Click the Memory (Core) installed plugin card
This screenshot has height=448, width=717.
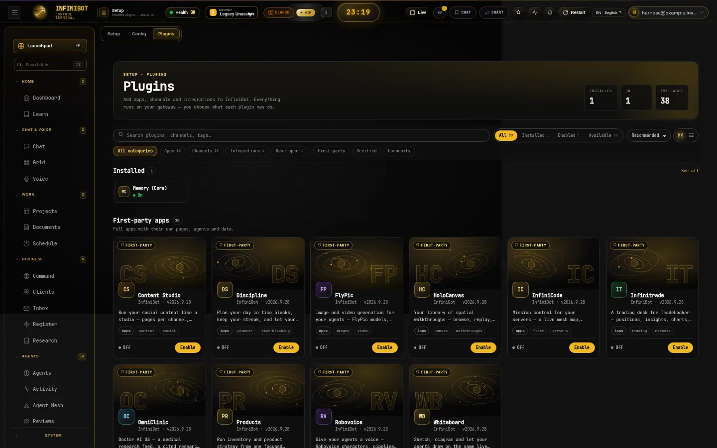click(x=151, y=192)
